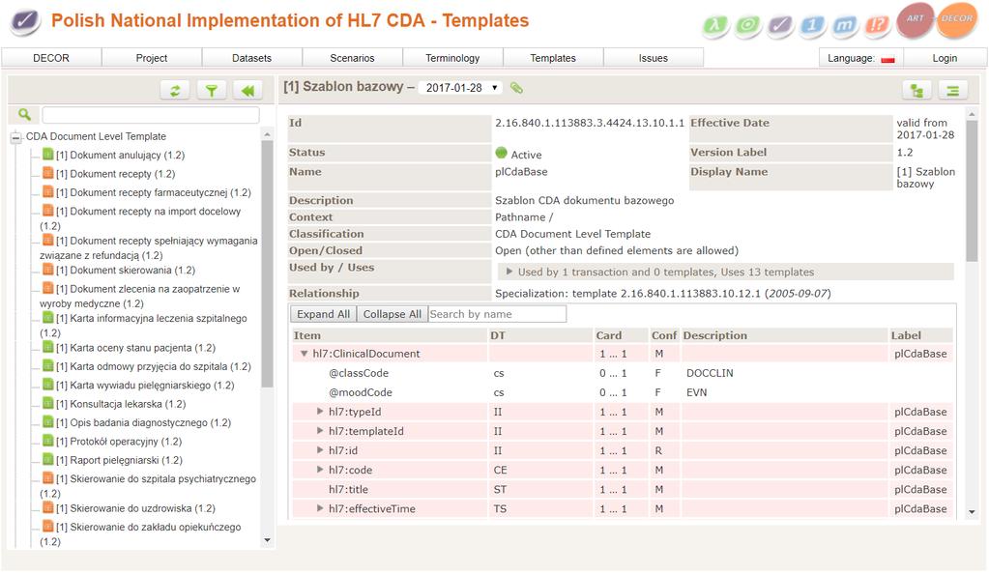Click the green magnifier search icon

[24, 114]
